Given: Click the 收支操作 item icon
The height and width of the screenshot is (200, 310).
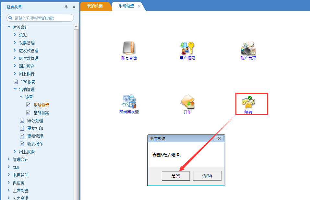Looking at the screenshot, I should coord(22,144).
